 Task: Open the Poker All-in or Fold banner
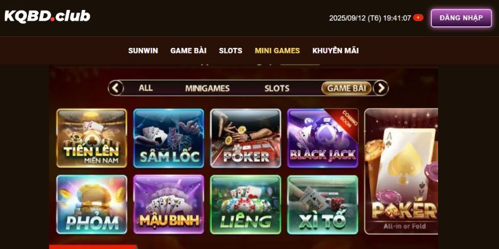click(401, 172)
